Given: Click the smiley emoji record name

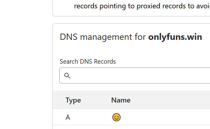Looking at the screenshot, I should pyautogui.click(x=116, y=117).
